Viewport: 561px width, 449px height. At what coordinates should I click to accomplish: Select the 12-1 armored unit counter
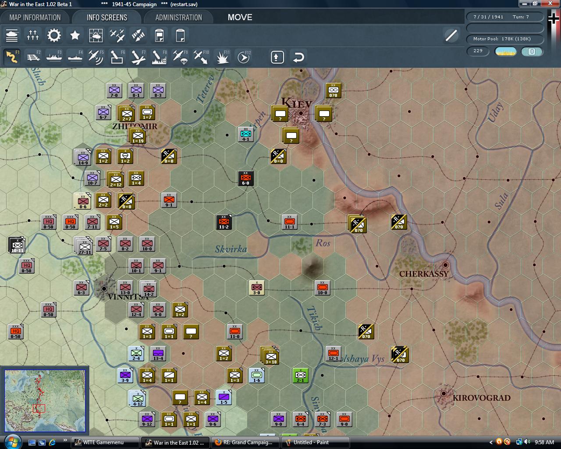click(333, 353)
